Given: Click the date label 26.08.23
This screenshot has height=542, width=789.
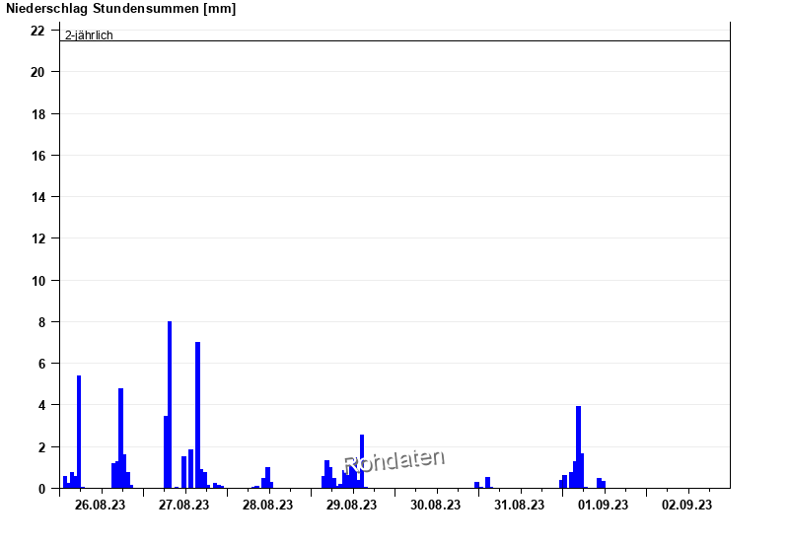Looking at the screenshot, I should tap(101, 506).
